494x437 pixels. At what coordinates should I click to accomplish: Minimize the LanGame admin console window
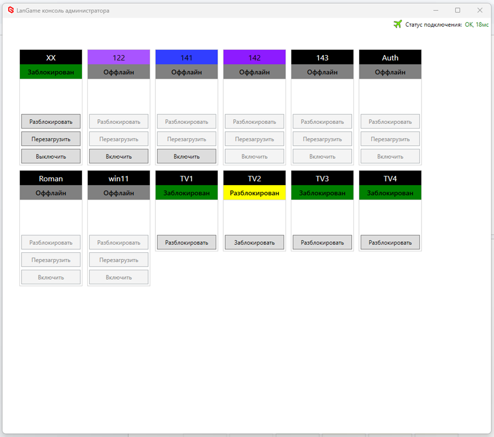pyautogui.click(x=435, y=10)
